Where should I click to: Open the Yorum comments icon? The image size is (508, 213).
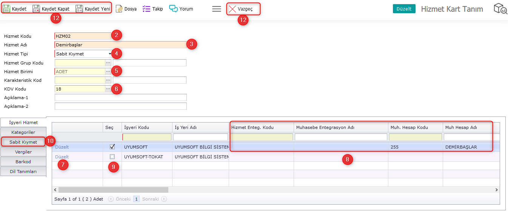point(173,9)
